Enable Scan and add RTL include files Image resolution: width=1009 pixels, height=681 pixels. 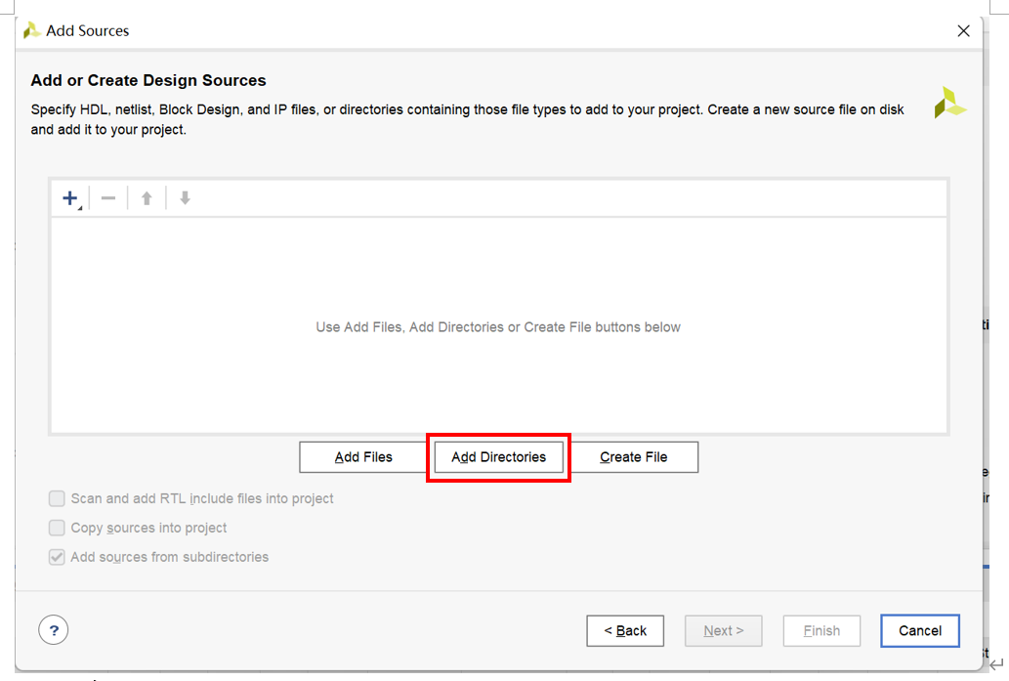pyautogui.click(x=58, y=498)
